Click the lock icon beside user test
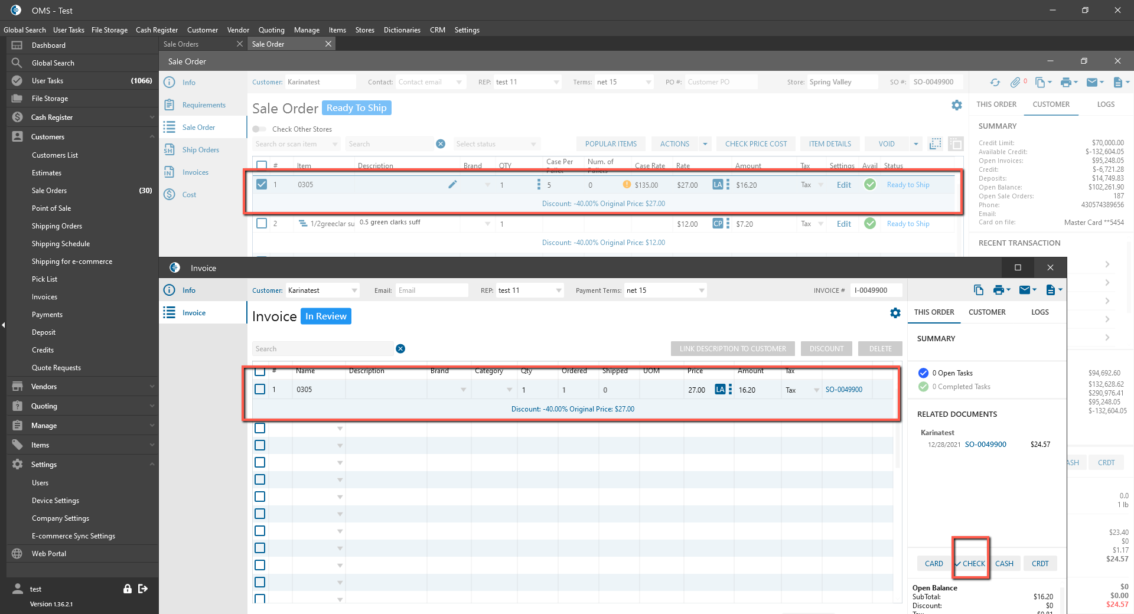Image resolution: width=1134 pixels, height=614 pixels. pos(127,589)
